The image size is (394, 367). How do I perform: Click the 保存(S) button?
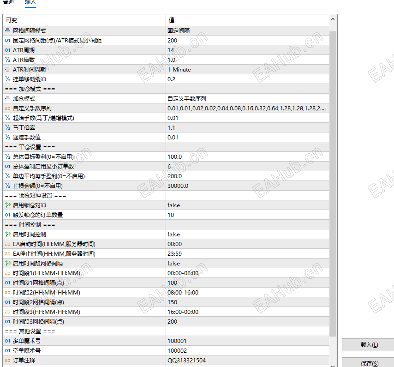tap(369, 363)
